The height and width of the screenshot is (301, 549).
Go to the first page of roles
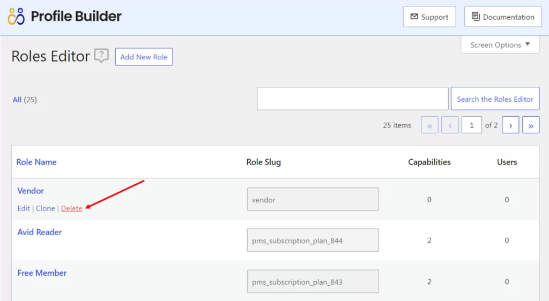[x=429, y=125]
